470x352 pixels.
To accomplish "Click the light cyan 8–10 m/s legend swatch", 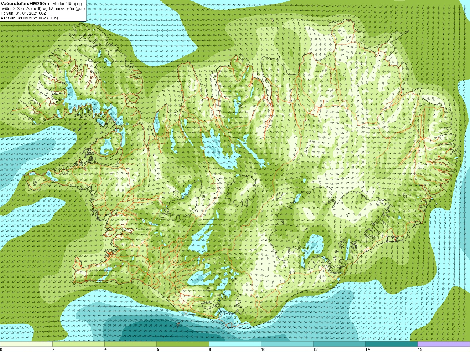I will pos(235,344).
